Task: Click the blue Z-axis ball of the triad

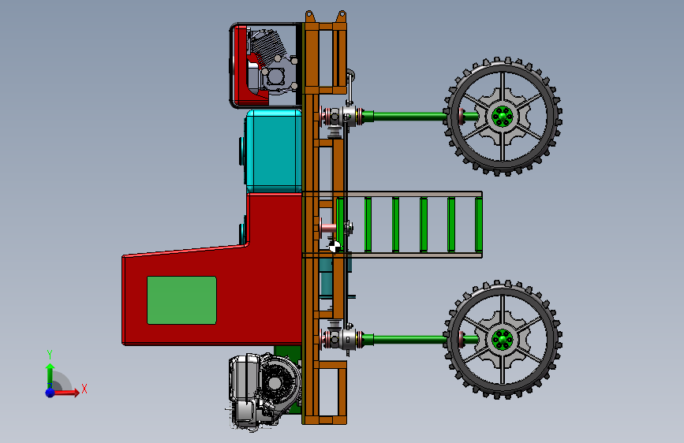Action: pyautogui.click(x=50, y=393)
